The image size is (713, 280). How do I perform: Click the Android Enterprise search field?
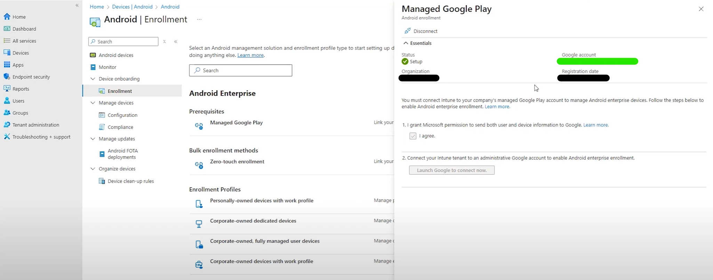pyautogui.click(x=241, y=70)
